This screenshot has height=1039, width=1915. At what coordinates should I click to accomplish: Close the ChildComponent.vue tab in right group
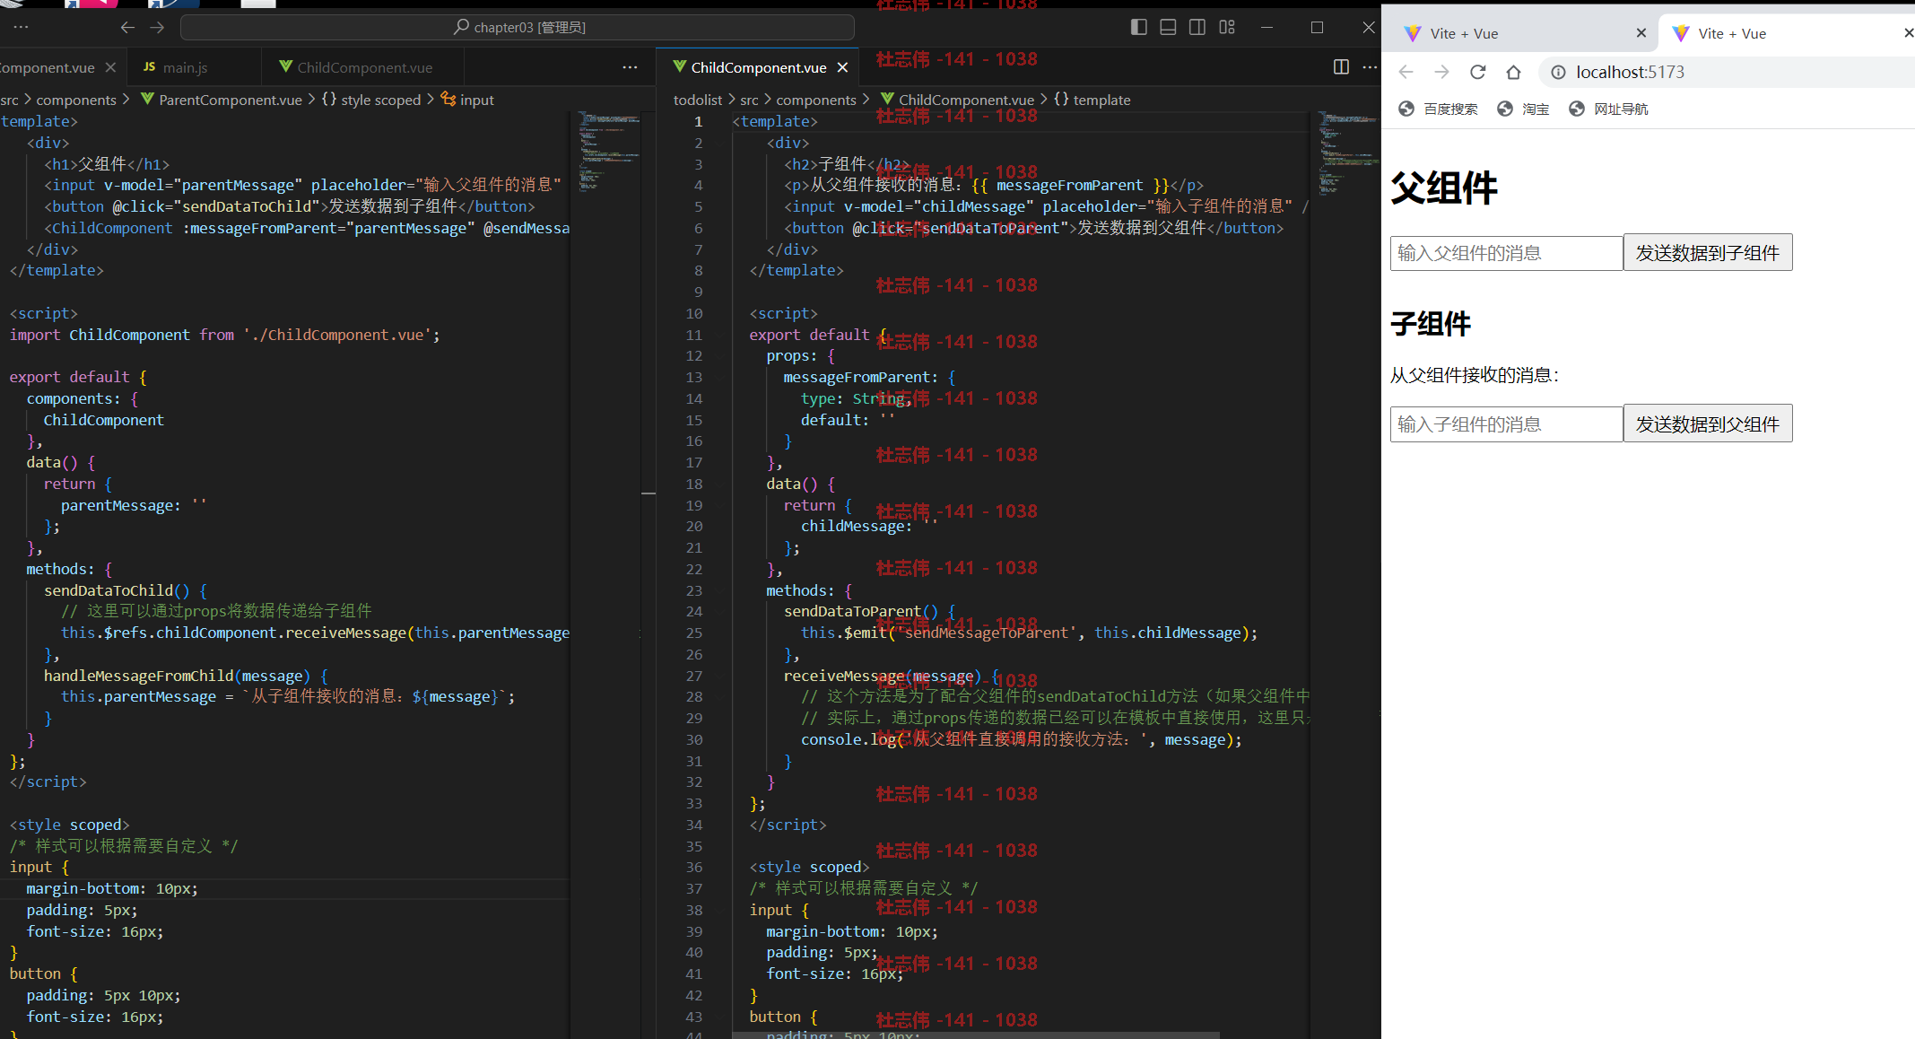coord(842,67)
